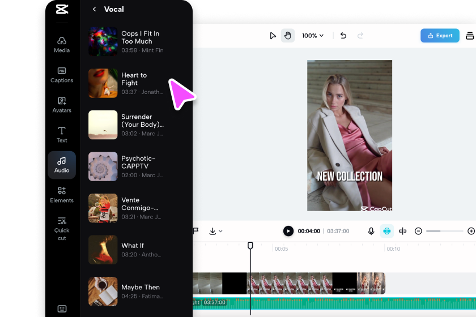
Task: Open the Media panel
Action: pyautogui.click(x=62, y=45)
